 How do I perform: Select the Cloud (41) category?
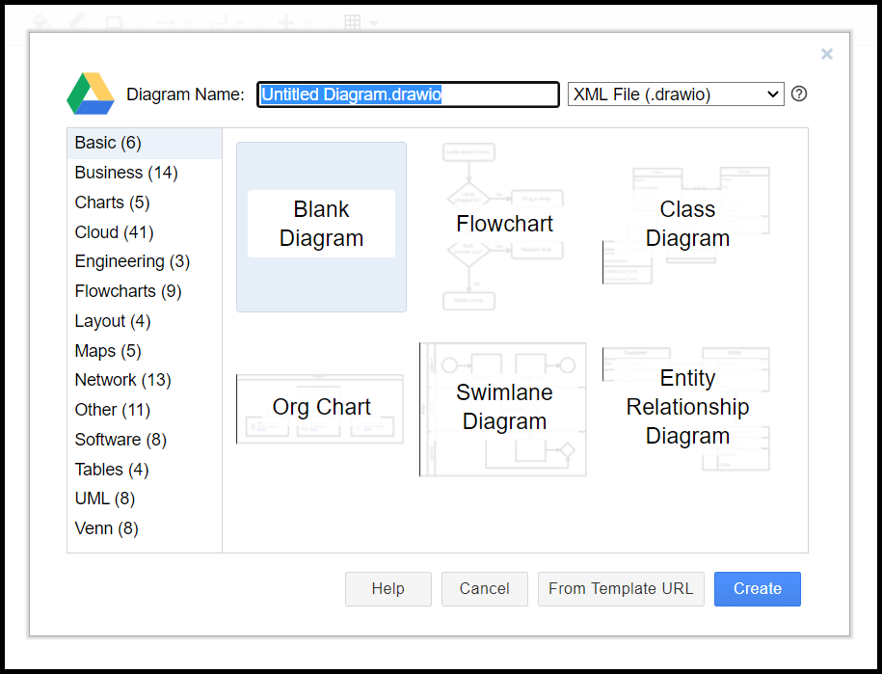pyautogui.click(x=114, y=232)
